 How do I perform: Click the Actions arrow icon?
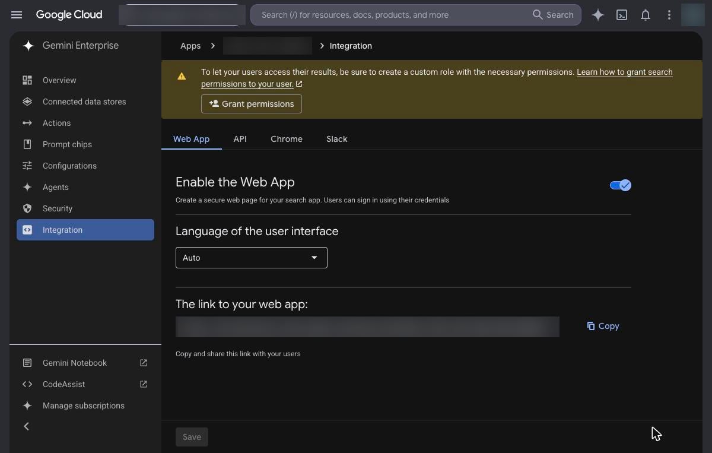pos(27,123)
